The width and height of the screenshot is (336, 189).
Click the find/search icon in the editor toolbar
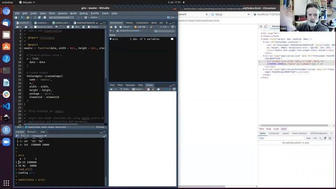coord(56,27)
